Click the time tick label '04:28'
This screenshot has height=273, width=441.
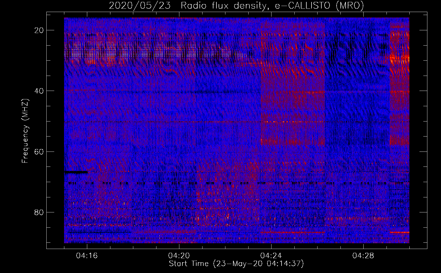tap(363, 256)
